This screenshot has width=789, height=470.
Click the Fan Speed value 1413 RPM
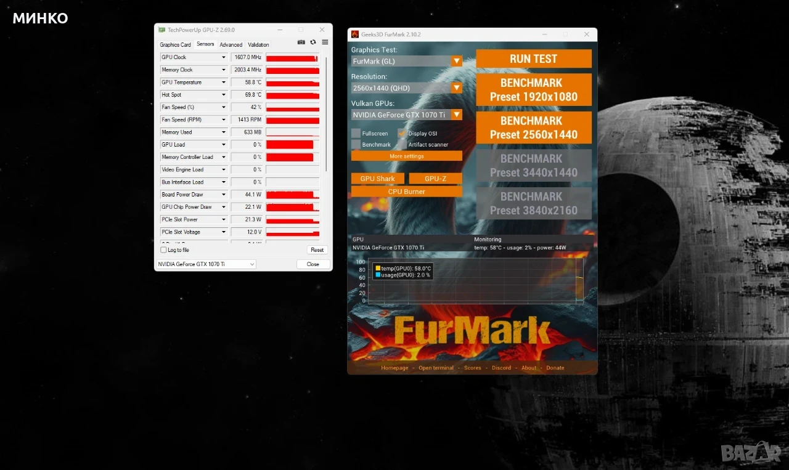pyautogui.click(x=247, y=120)
